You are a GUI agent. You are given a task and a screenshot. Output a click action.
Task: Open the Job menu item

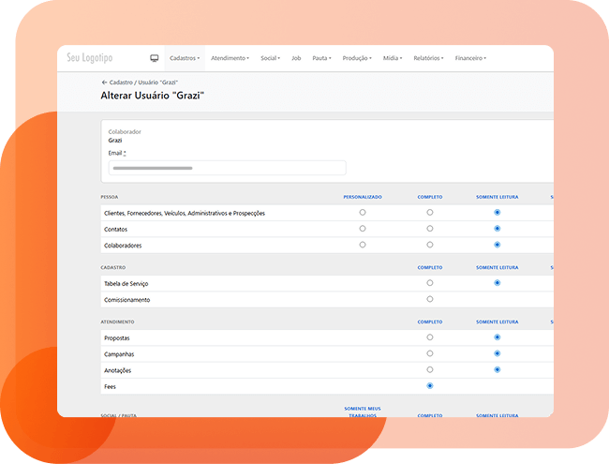tap(296, 58)
